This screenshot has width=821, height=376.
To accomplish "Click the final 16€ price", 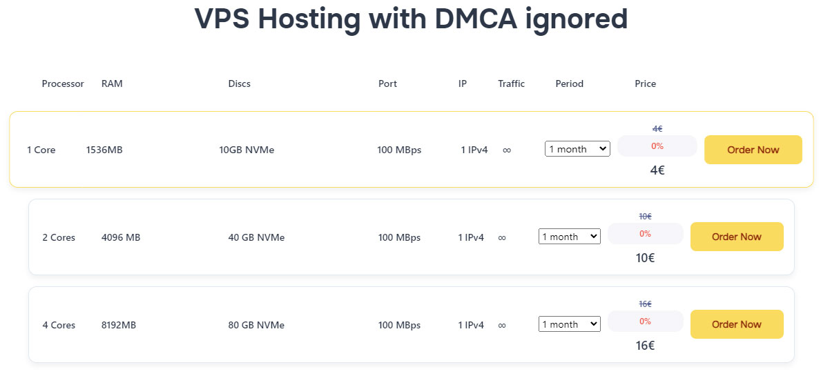I will click(x=645, y=345).
